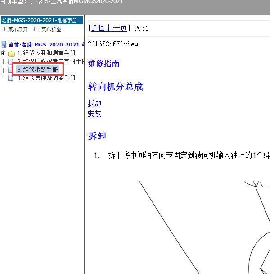Click the yellow folder icon for 维修诊断和测量手册
This screenshot has width=270, height=274.
pos(11,54)
